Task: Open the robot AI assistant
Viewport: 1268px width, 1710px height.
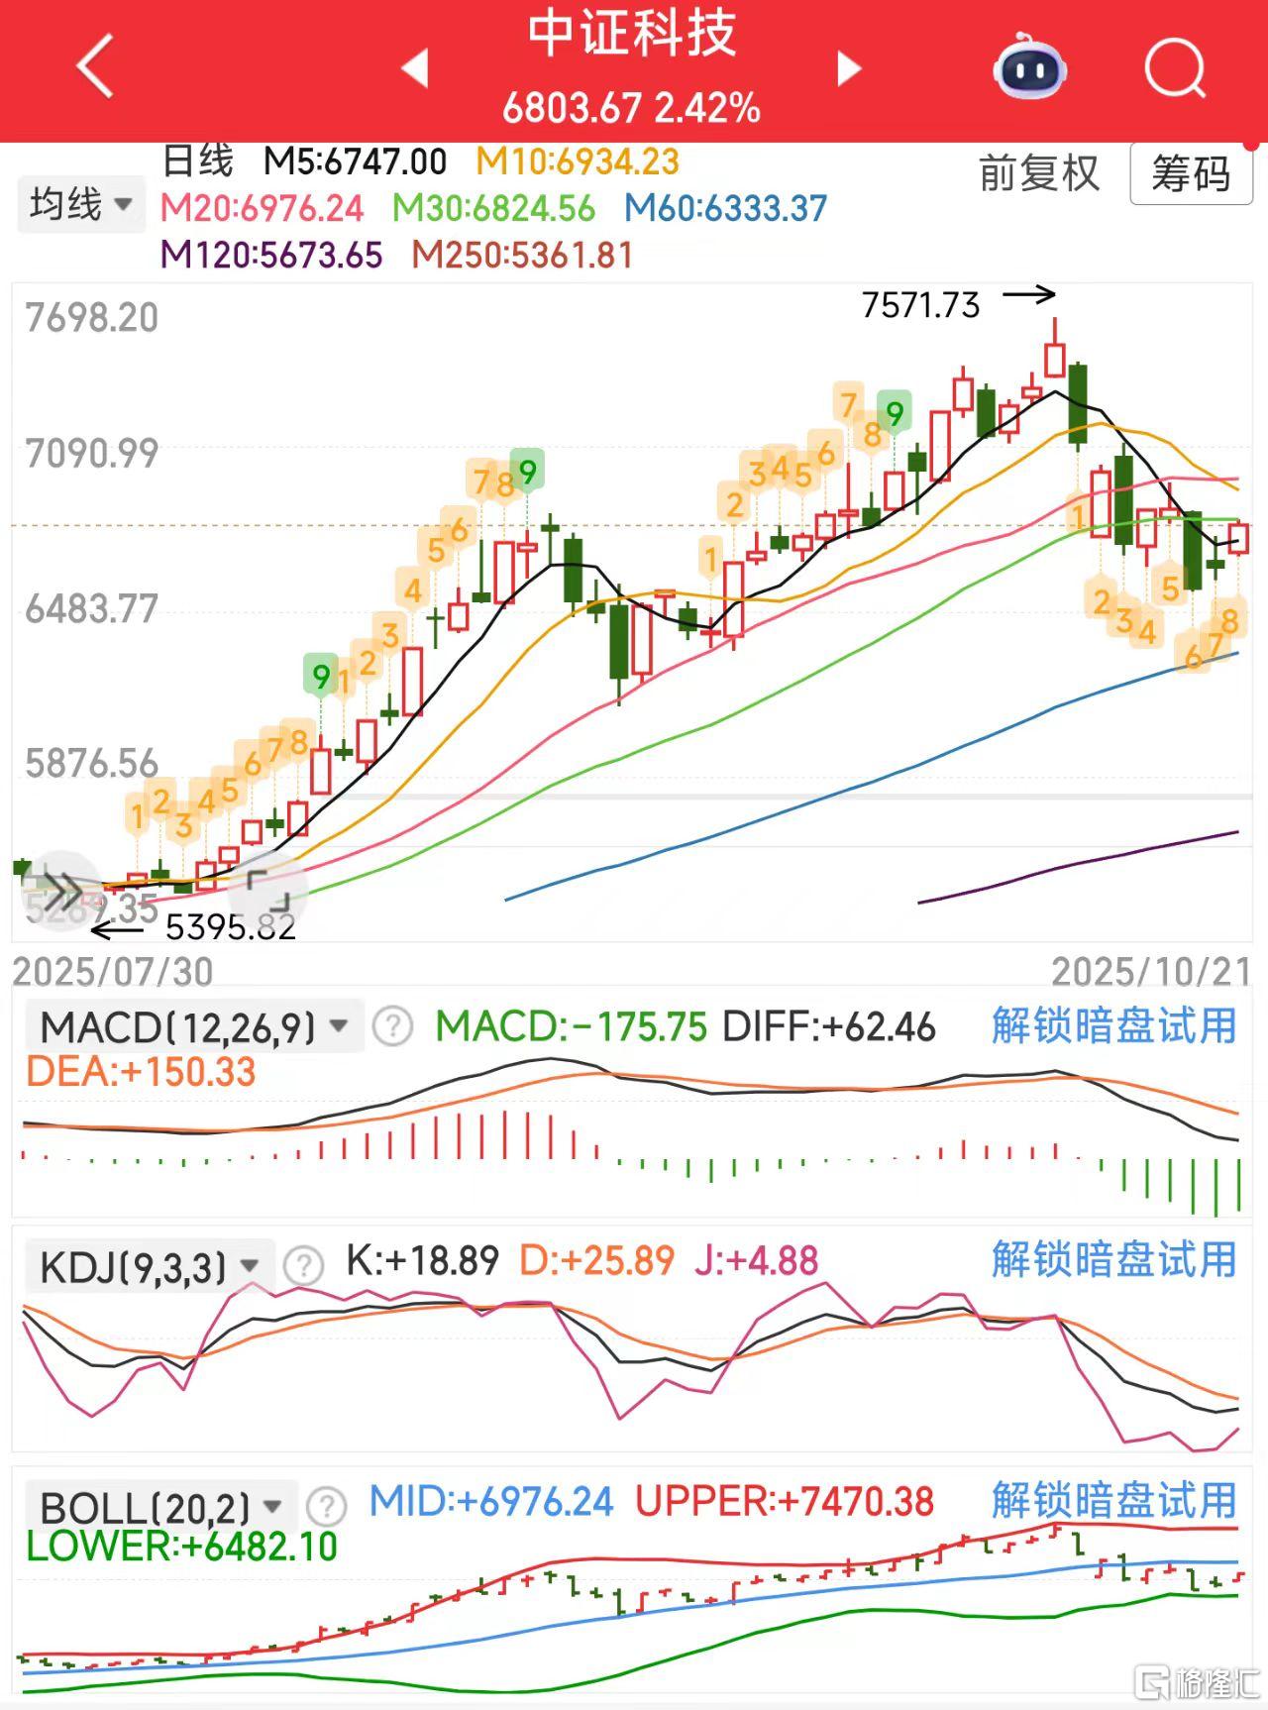Action: [x=1029, y=67]
